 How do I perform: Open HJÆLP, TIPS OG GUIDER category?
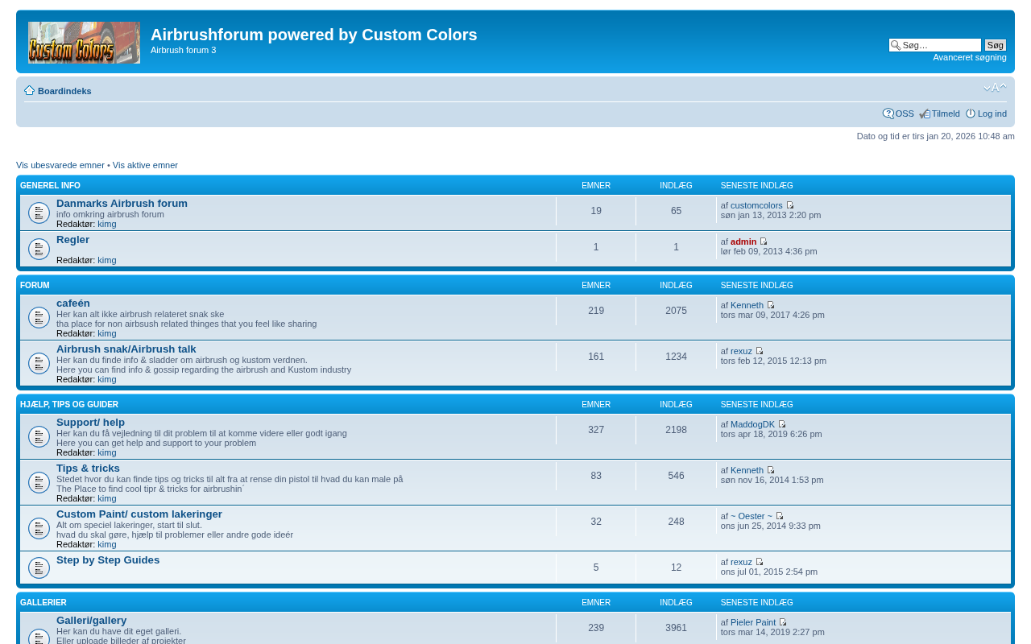tap(69, 405)
